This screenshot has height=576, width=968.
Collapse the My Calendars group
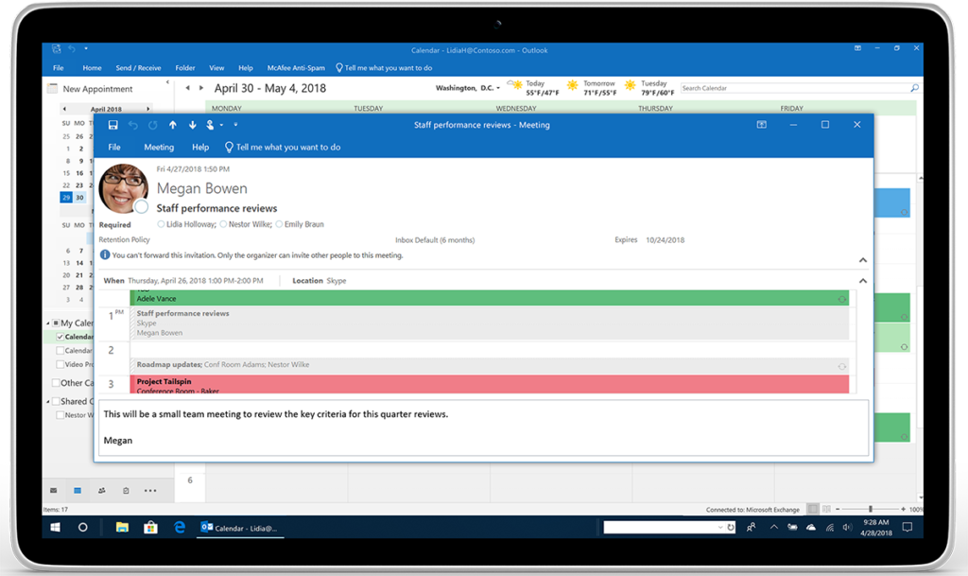[47, 323]
